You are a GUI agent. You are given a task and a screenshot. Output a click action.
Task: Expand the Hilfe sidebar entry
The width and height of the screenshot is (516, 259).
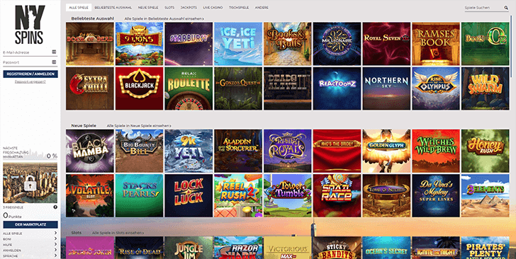click(x=30, y=245)
